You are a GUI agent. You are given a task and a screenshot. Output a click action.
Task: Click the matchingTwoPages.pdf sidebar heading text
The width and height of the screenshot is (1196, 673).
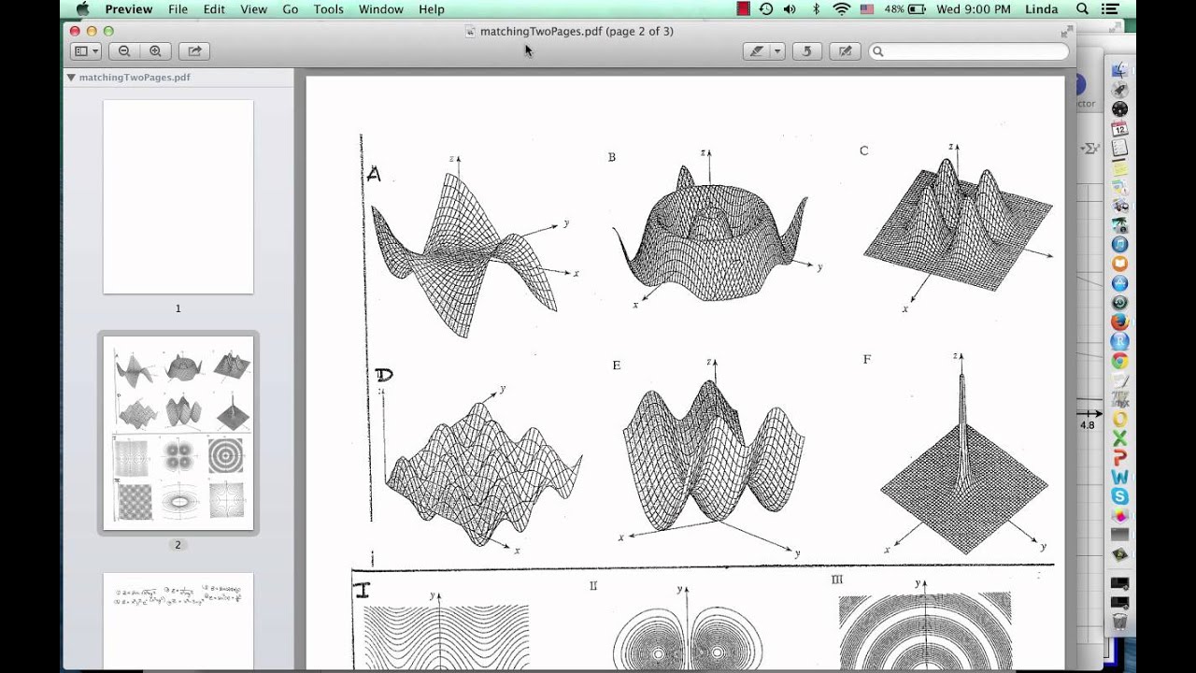pos(135,78)
